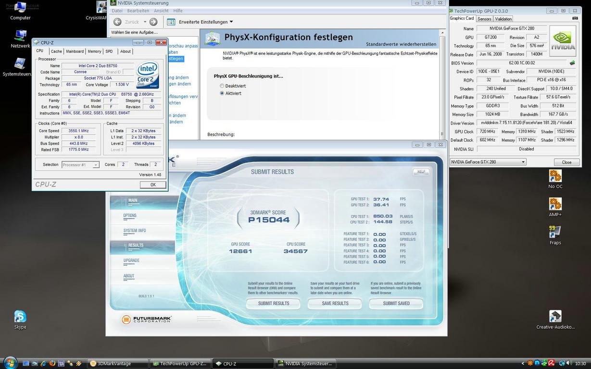
Task: Open the Computer desktop icon
Action: tap(20, 11)
